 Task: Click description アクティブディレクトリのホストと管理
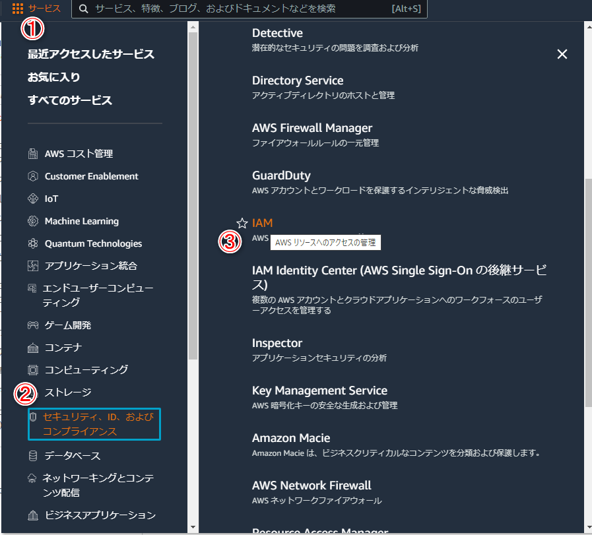[x=323, y=96]
